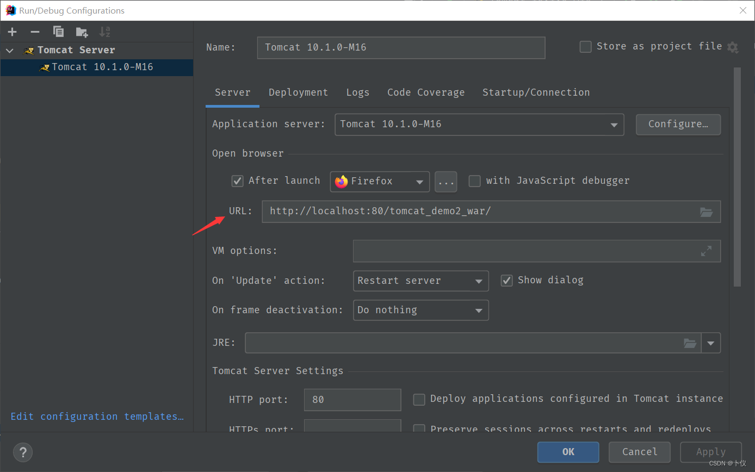The height and width of the screenshot is (472, 755).
Task: Enable Deploy applications configured in Tomcat instance
Action: pos(419,400)
